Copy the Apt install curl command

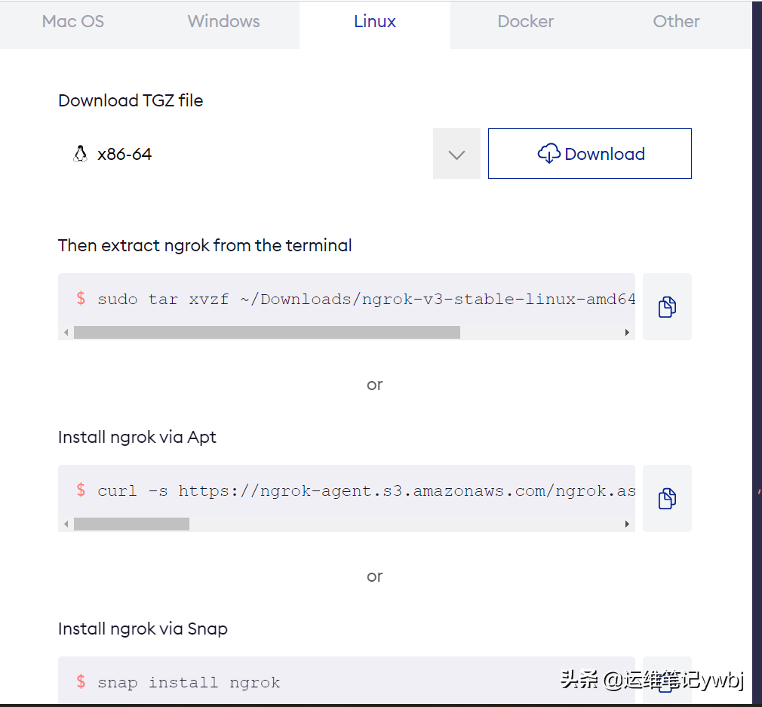click(x=667, y=499)
